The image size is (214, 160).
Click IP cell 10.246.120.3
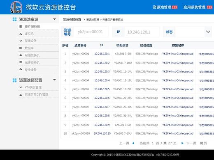[x=102, y=71]
